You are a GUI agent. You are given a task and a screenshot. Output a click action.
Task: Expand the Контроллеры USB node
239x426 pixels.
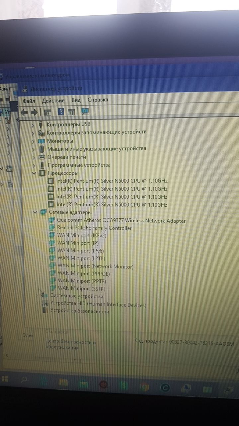33,125
